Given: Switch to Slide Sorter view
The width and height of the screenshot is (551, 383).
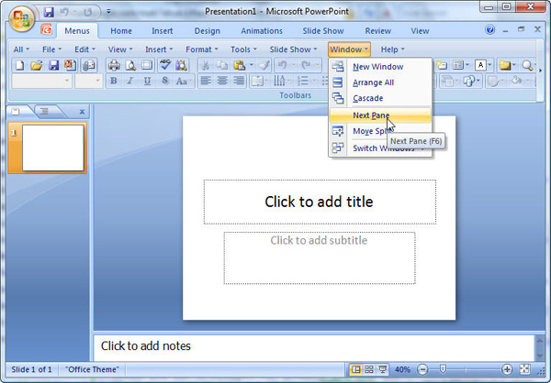Looking at the screenshot, I should [x=369, y=369].
